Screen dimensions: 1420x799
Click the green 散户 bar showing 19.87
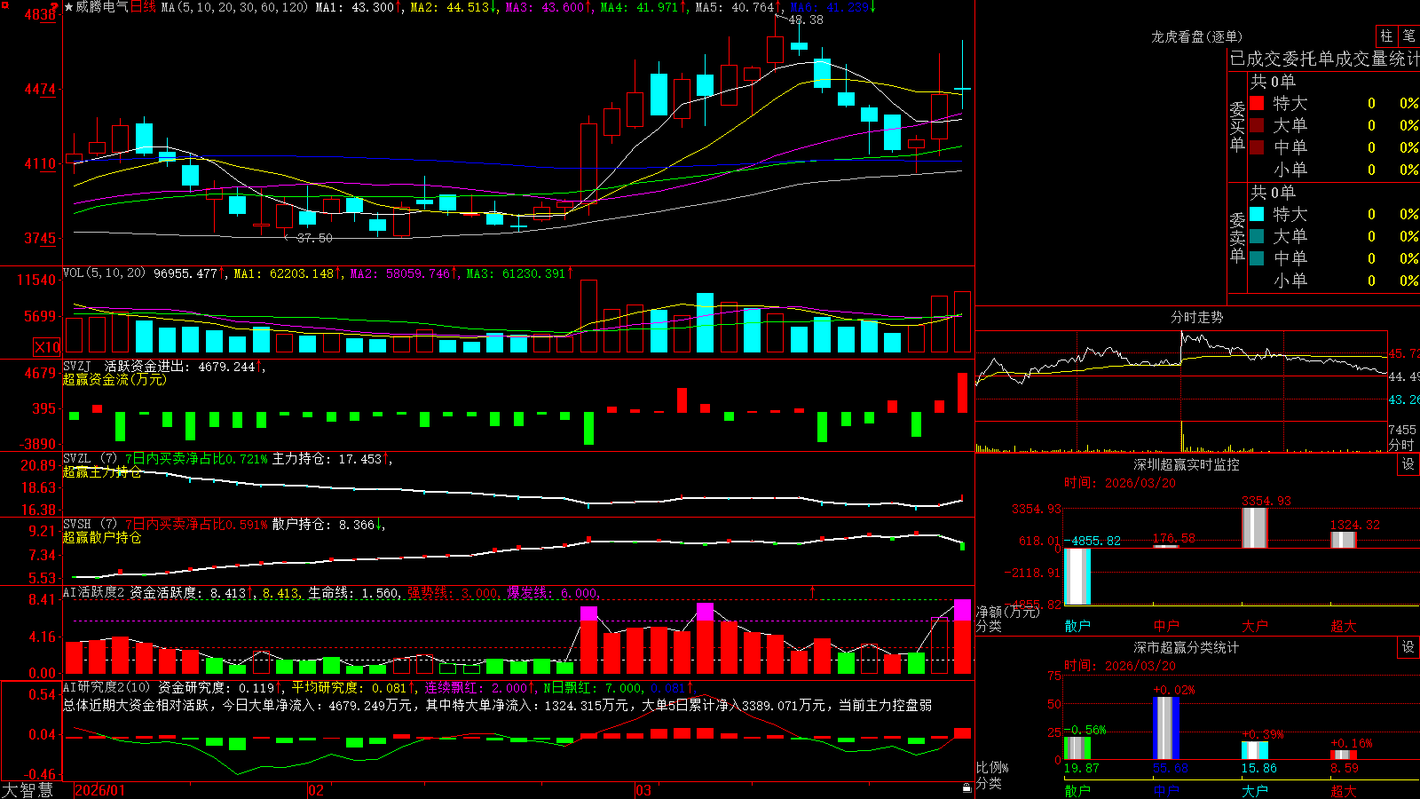click(x=1077, y=748)
